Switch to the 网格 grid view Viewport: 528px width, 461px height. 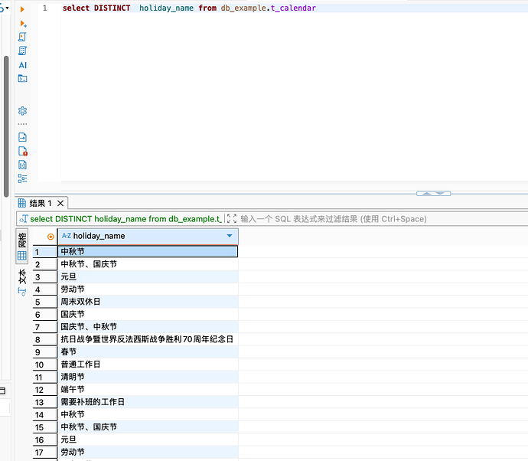22,246
